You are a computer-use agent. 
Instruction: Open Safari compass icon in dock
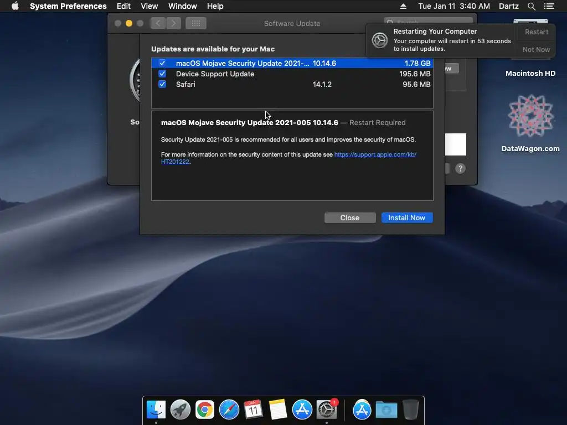[229, 410]
